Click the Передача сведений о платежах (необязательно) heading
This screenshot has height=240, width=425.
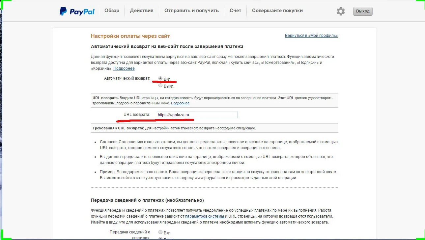[147, 200]
